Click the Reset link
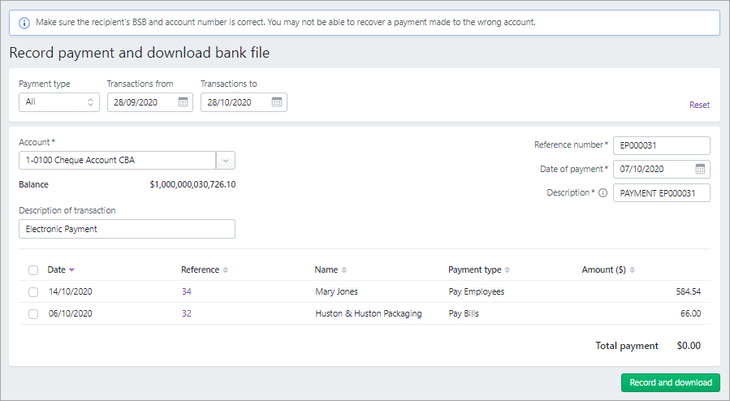Viewport: 730px width, 401px height. (699, 106)
